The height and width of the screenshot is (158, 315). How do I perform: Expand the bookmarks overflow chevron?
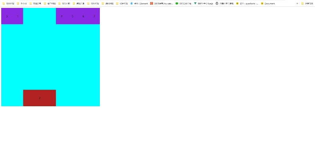297,3
